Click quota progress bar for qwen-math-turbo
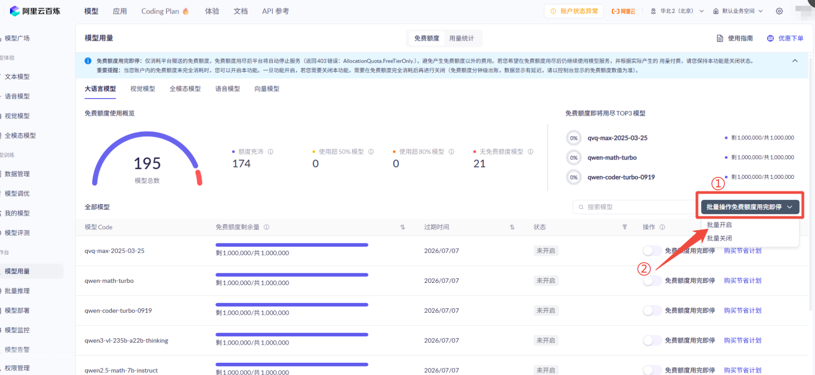This screenshot has height=375, width=815. click(292, 275)
